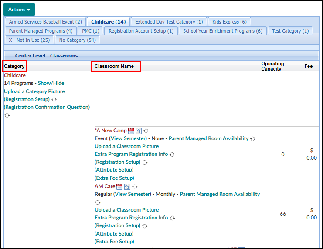Open (Attribute Setup) under A New Camp
Screen dimensions: 323x249
(114, 170)
